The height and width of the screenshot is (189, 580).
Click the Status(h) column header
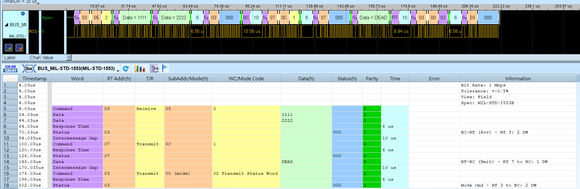pos(347,79)
